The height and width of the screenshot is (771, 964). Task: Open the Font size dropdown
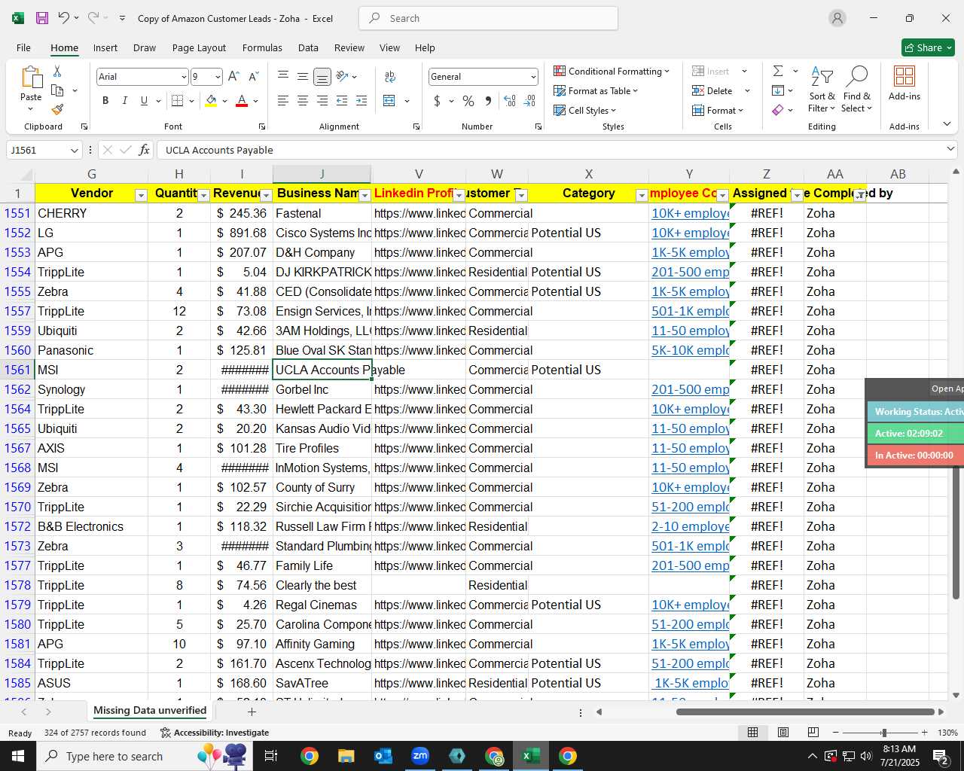click(218, 77)
